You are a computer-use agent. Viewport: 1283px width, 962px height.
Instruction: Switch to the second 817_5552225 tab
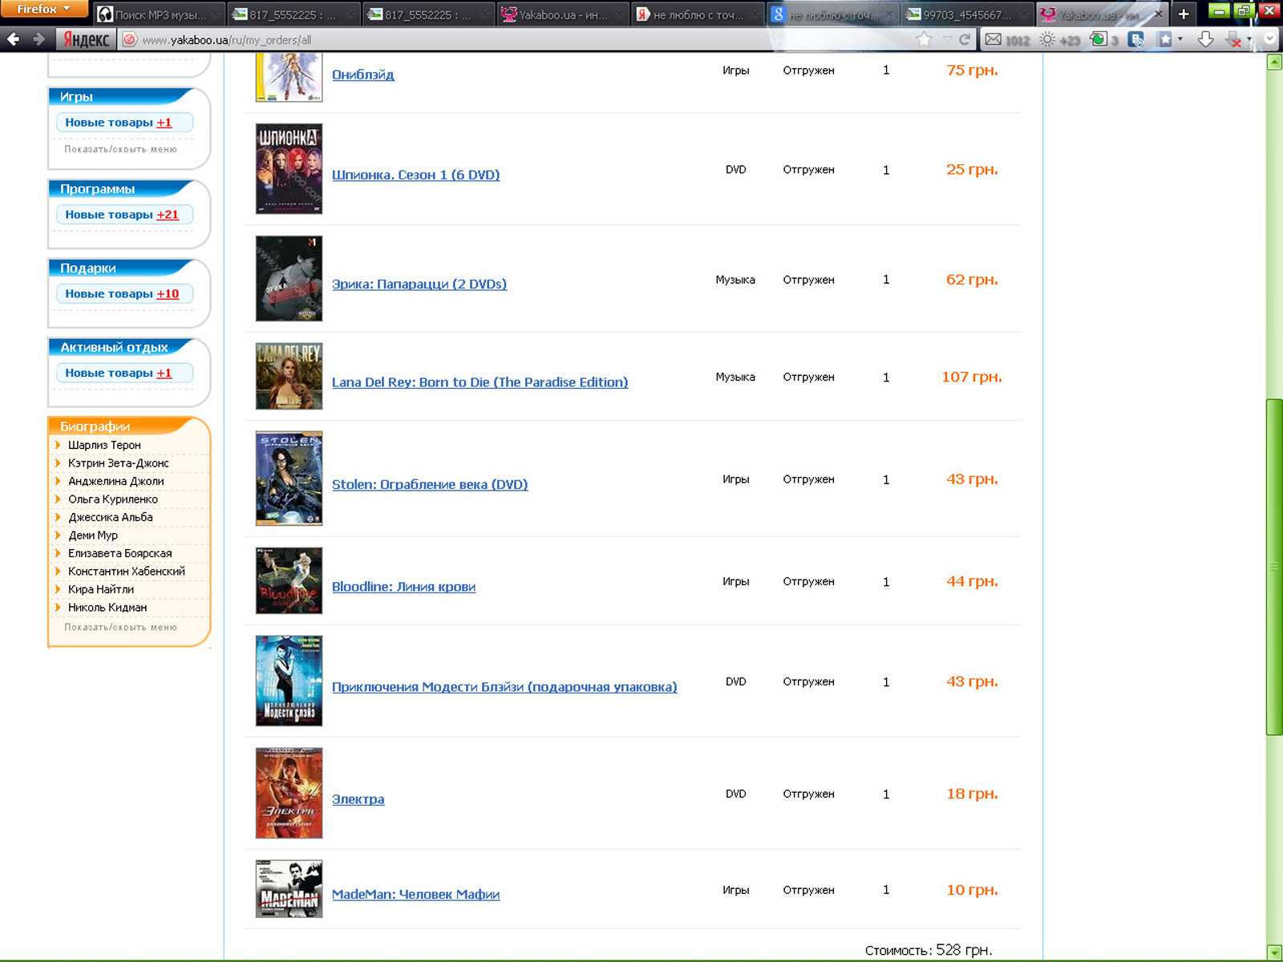[428, 14]
